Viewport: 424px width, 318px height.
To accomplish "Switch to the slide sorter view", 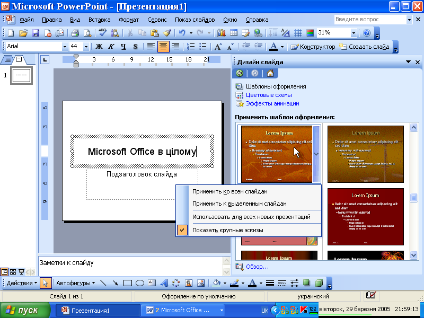I will pos(13,272).
